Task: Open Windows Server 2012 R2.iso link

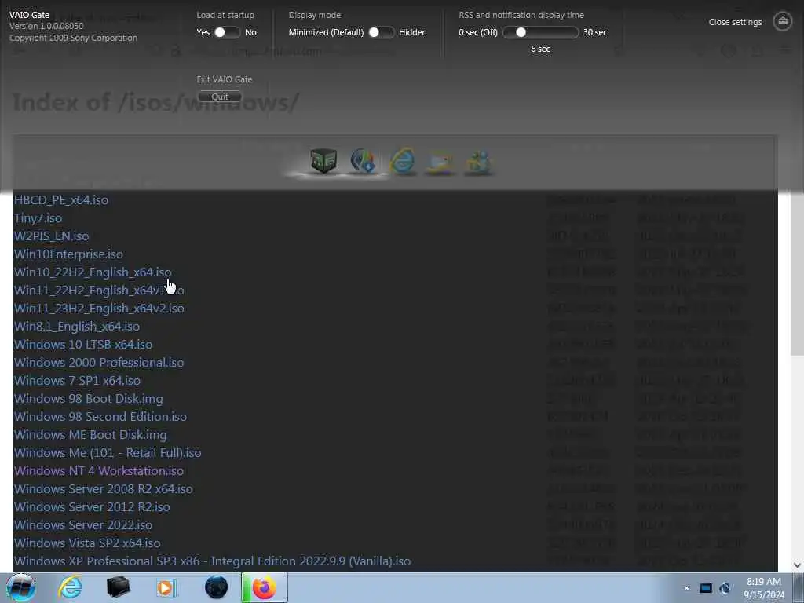Action: [x=92, y=506]
